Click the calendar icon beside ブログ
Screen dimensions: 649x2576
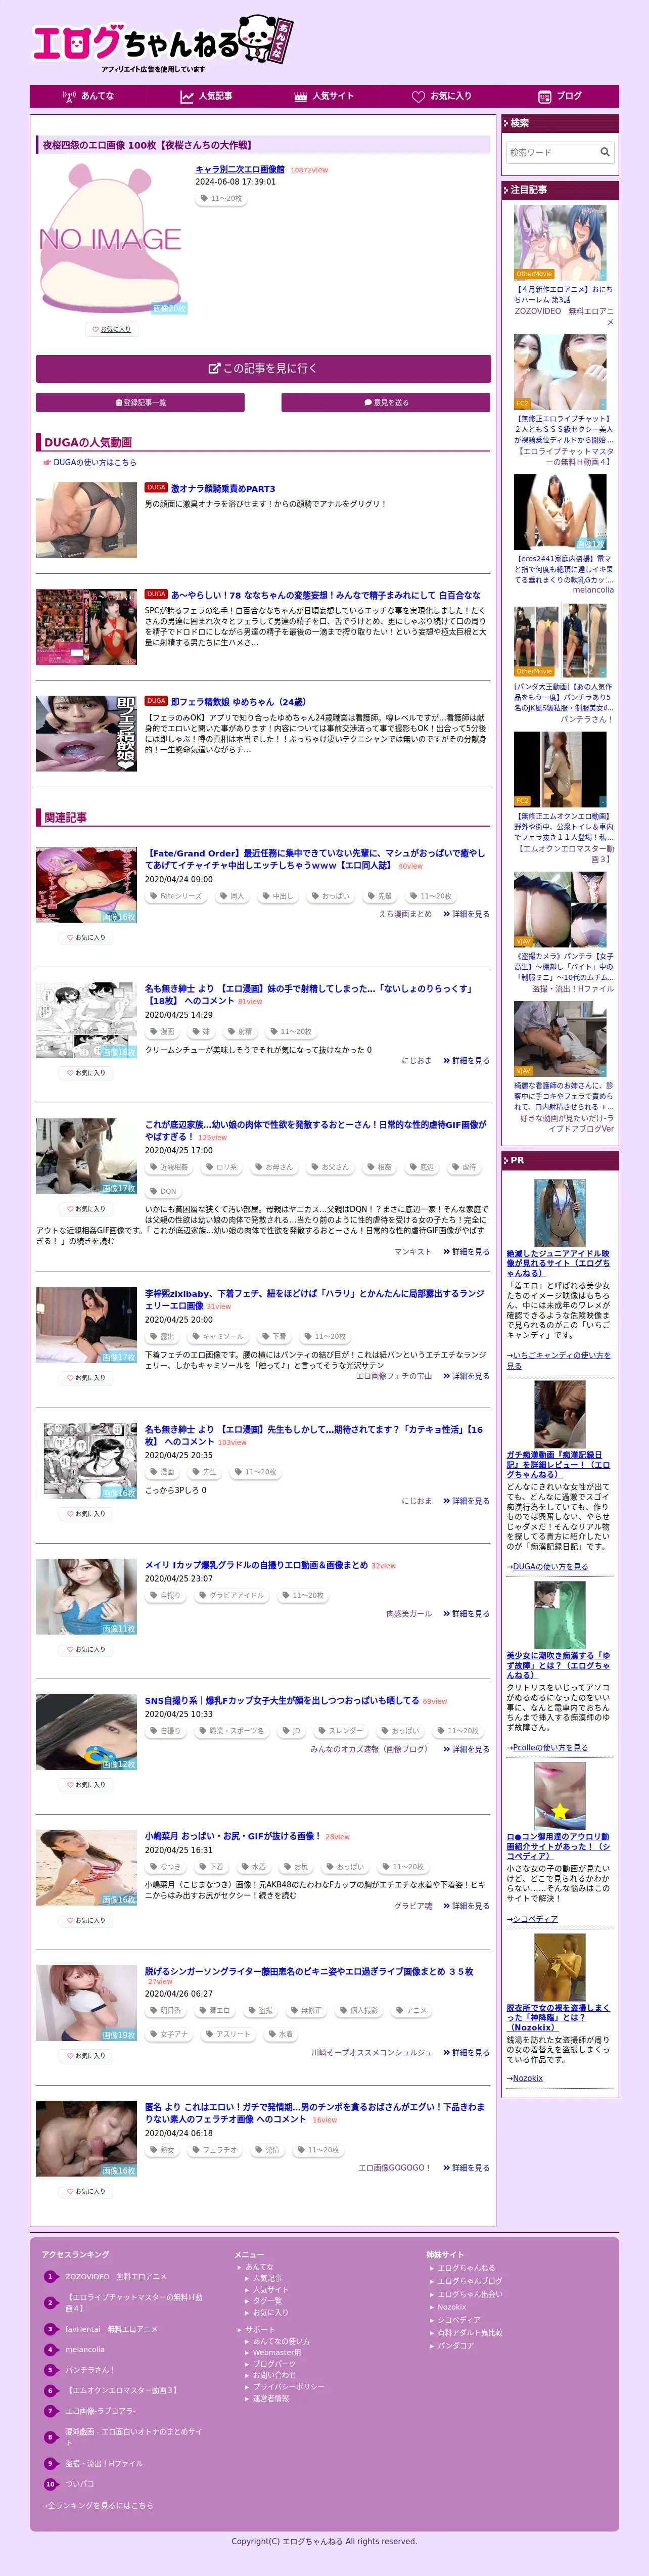(x=545, y=97)
